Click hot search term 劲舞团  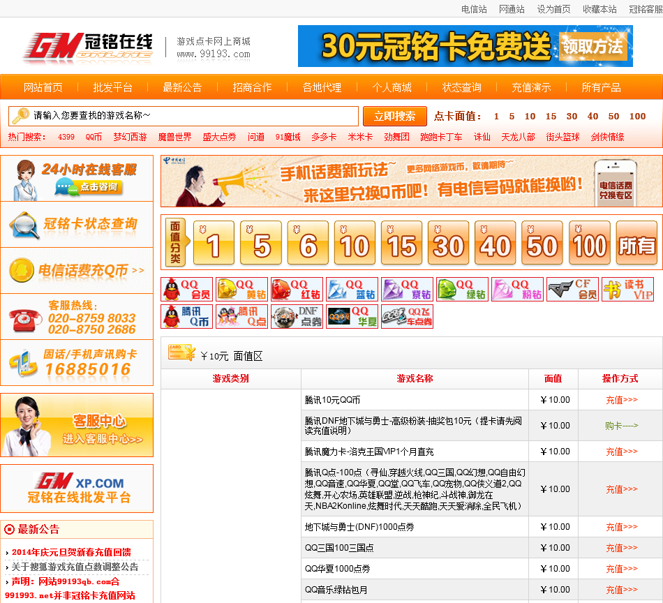(x=397, y=137)
